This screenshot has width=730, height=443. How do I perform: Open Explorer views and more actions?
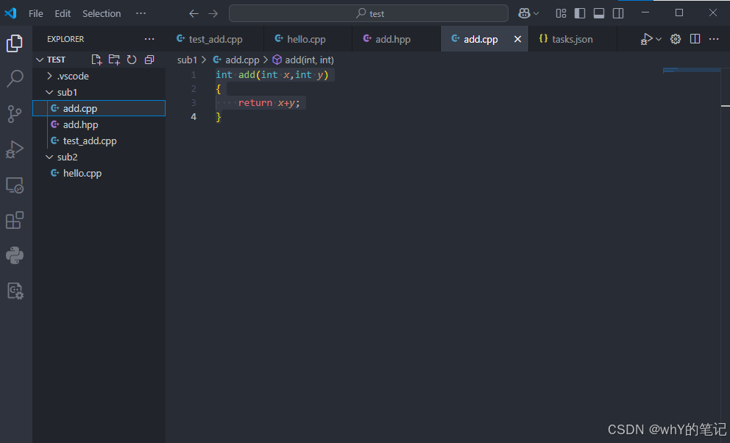pyautogui.click(x=149, y=39)
